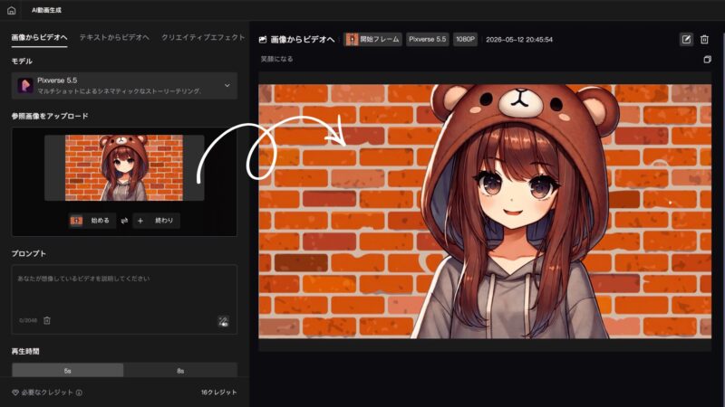
Task: Clear the prompt using the trash icon
Action: 47,320
